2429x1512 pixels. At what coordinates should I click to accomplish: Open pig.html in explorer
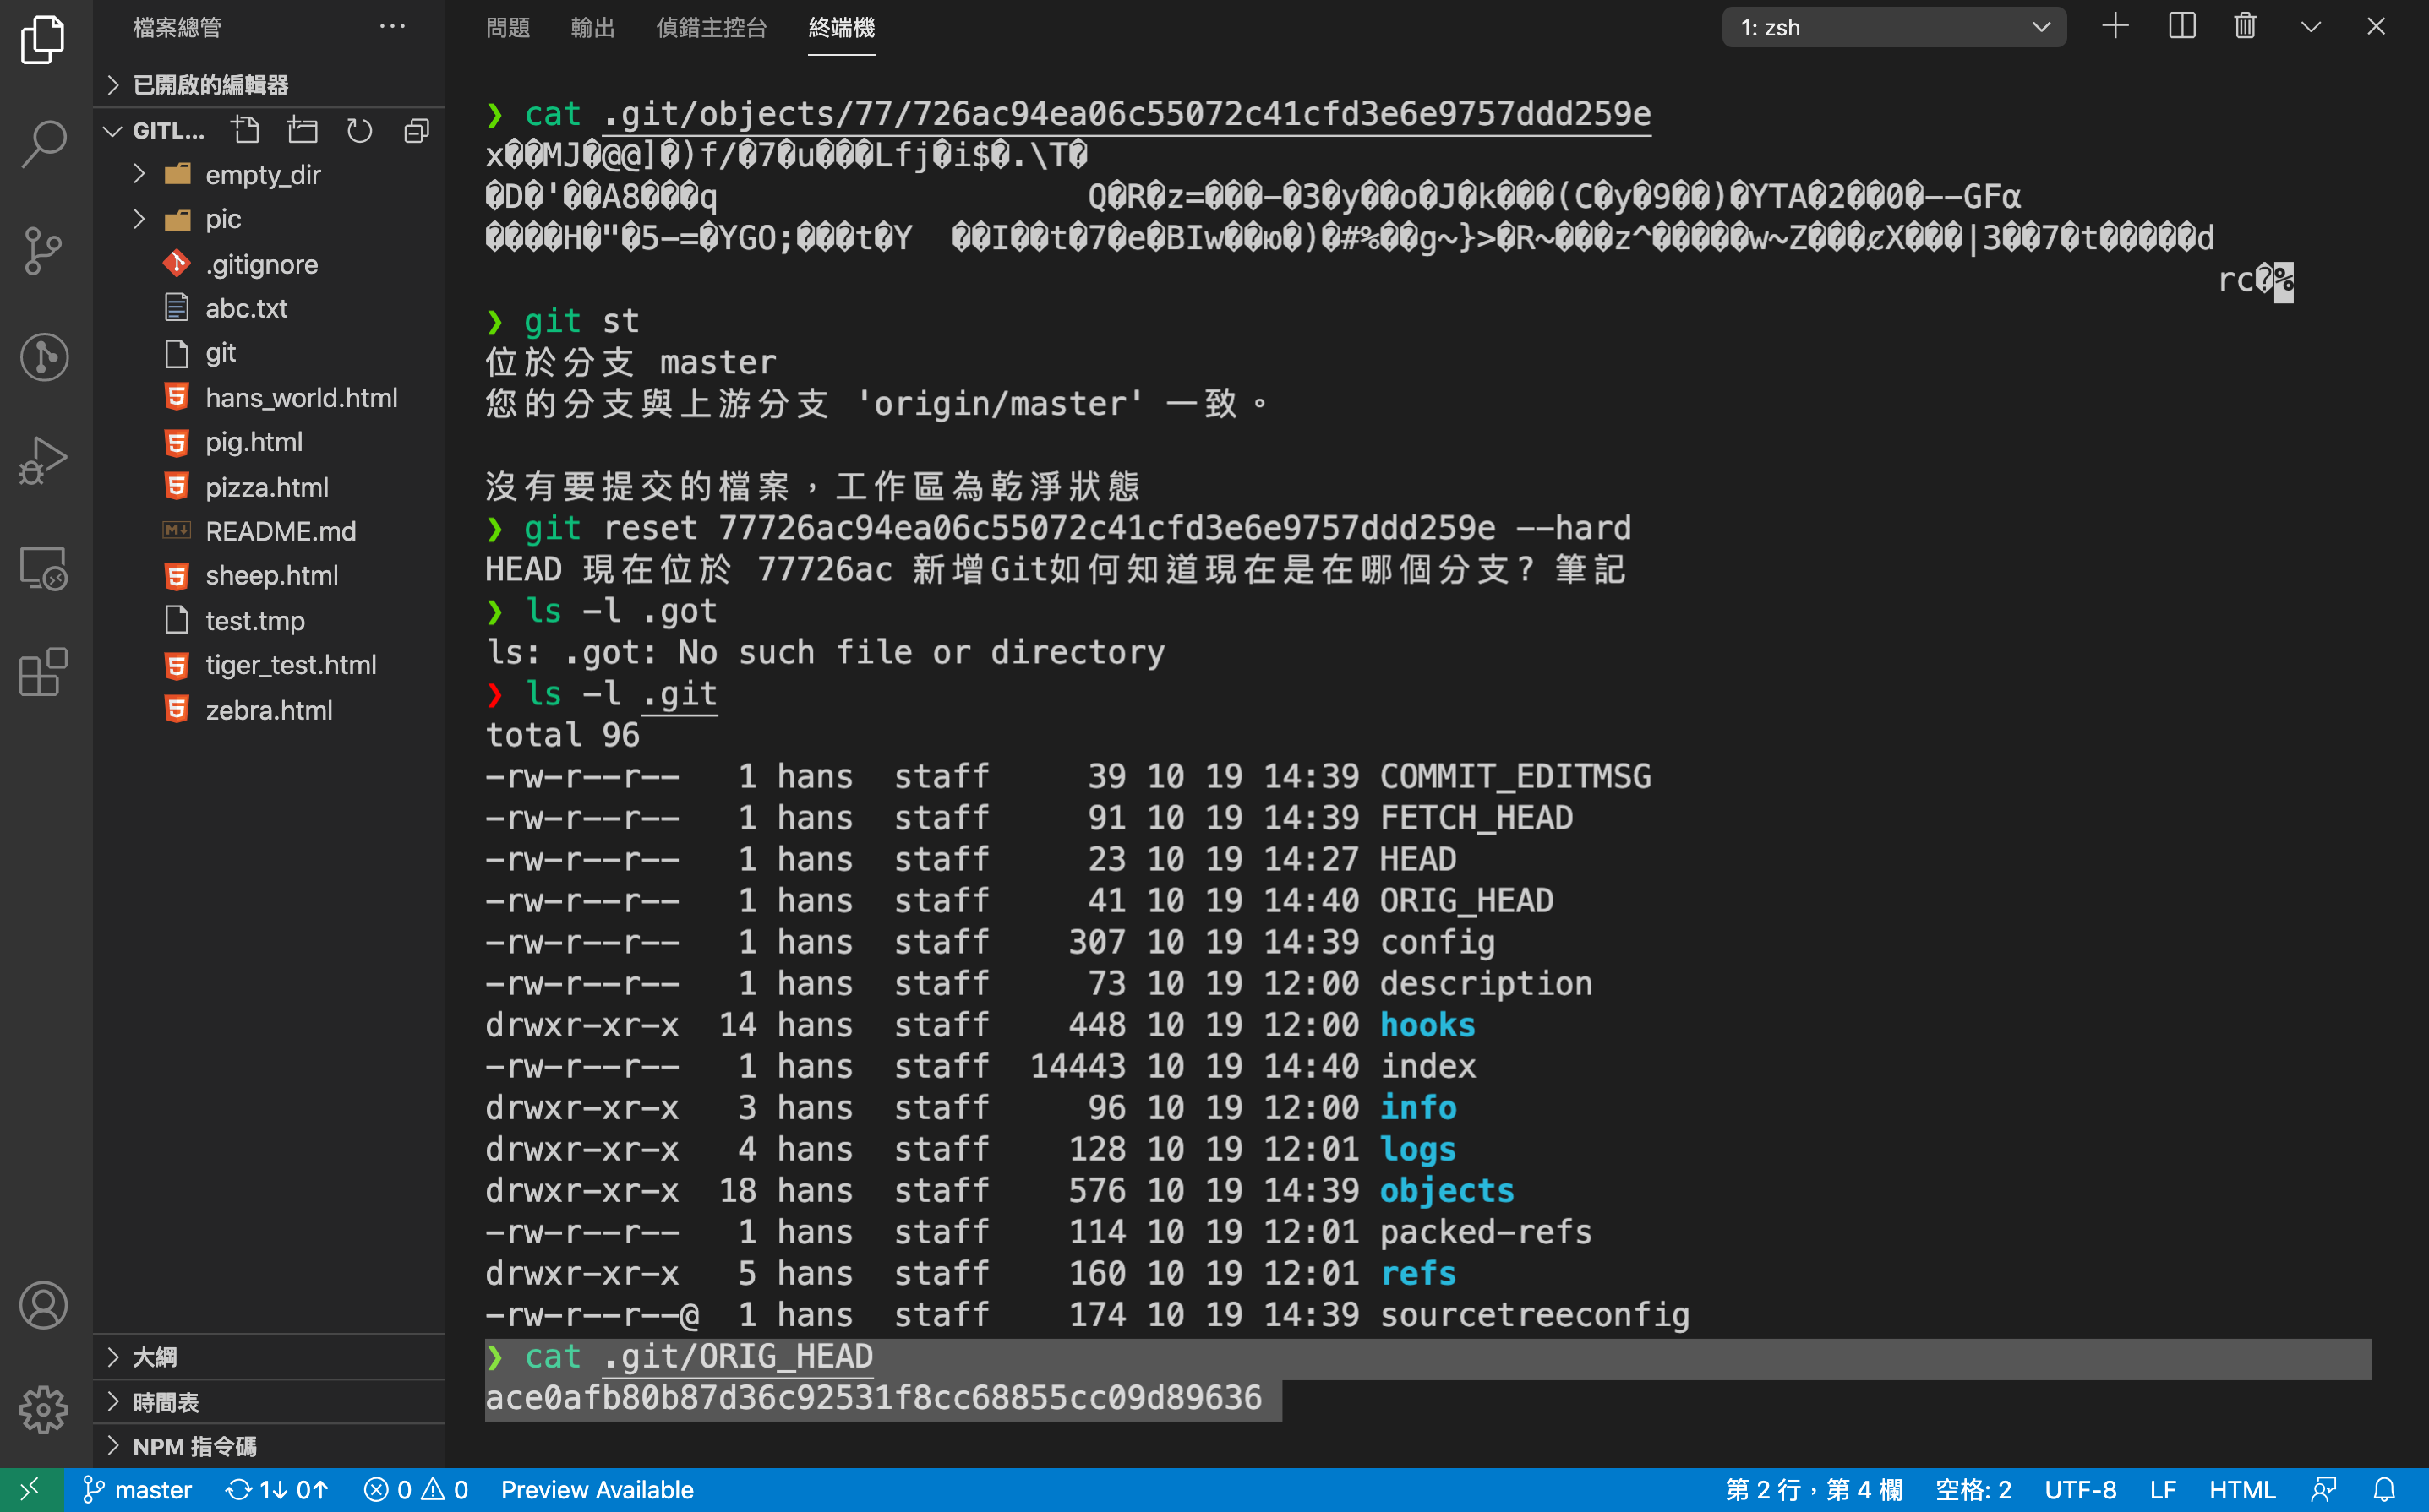[269, 442]
